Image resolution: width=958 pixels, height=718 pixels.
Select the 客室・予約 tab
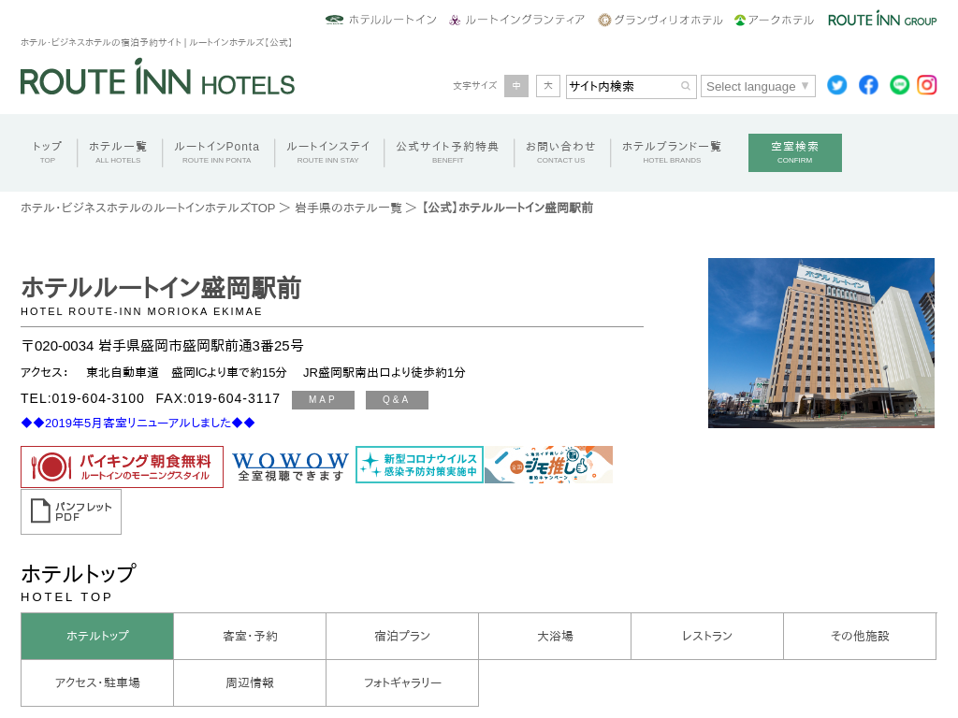pos(250,636)
